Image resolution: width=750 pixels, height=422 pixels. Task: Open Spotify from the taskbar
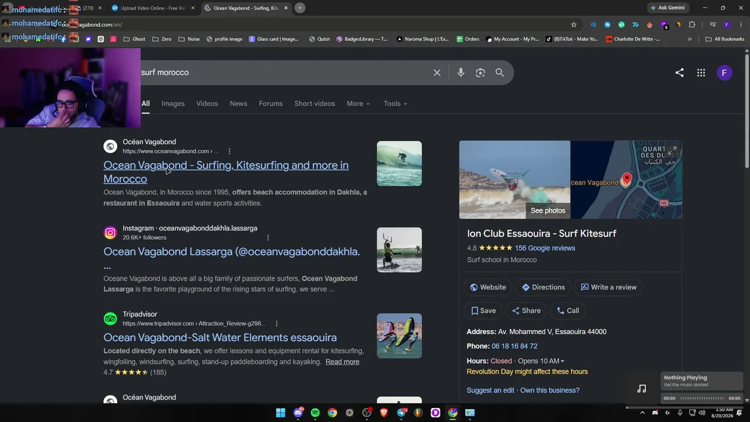coord(315,413)
